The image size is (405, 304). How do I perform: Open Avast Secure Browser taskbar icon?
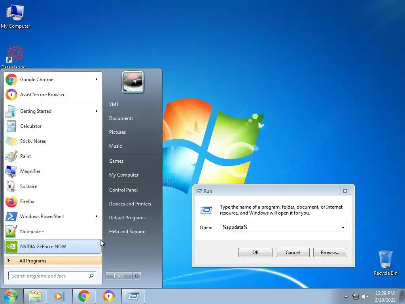[x=109, y=296]
